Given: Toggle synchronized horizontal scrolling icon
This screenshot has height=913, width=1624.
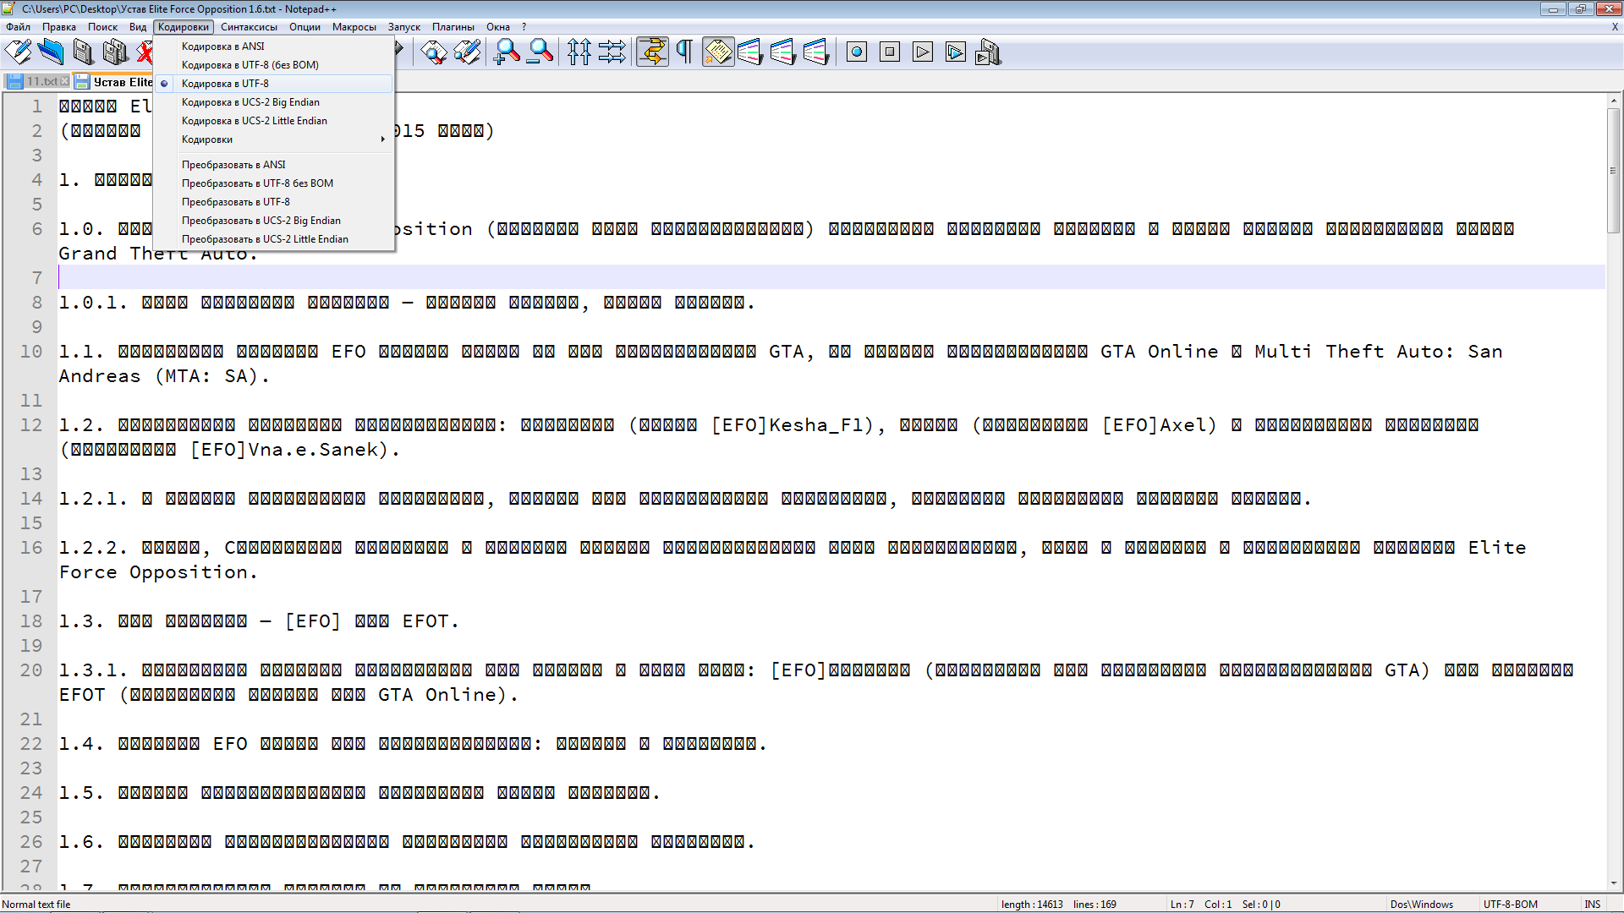Looking at the screenshot, I should [x=612, y=52].
